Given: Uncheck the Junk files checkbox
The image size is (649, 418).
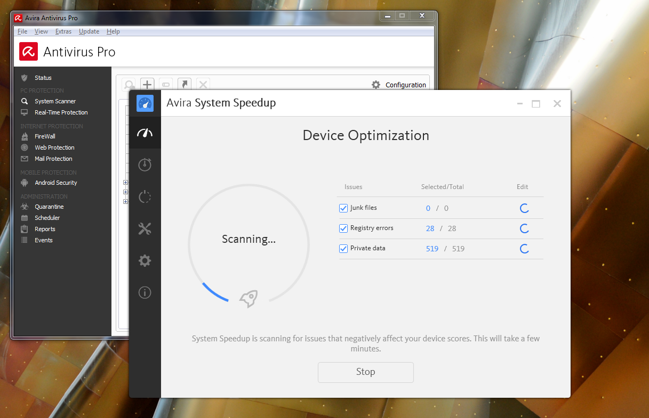Looking at the screenshot, I should tap(343, 208).
